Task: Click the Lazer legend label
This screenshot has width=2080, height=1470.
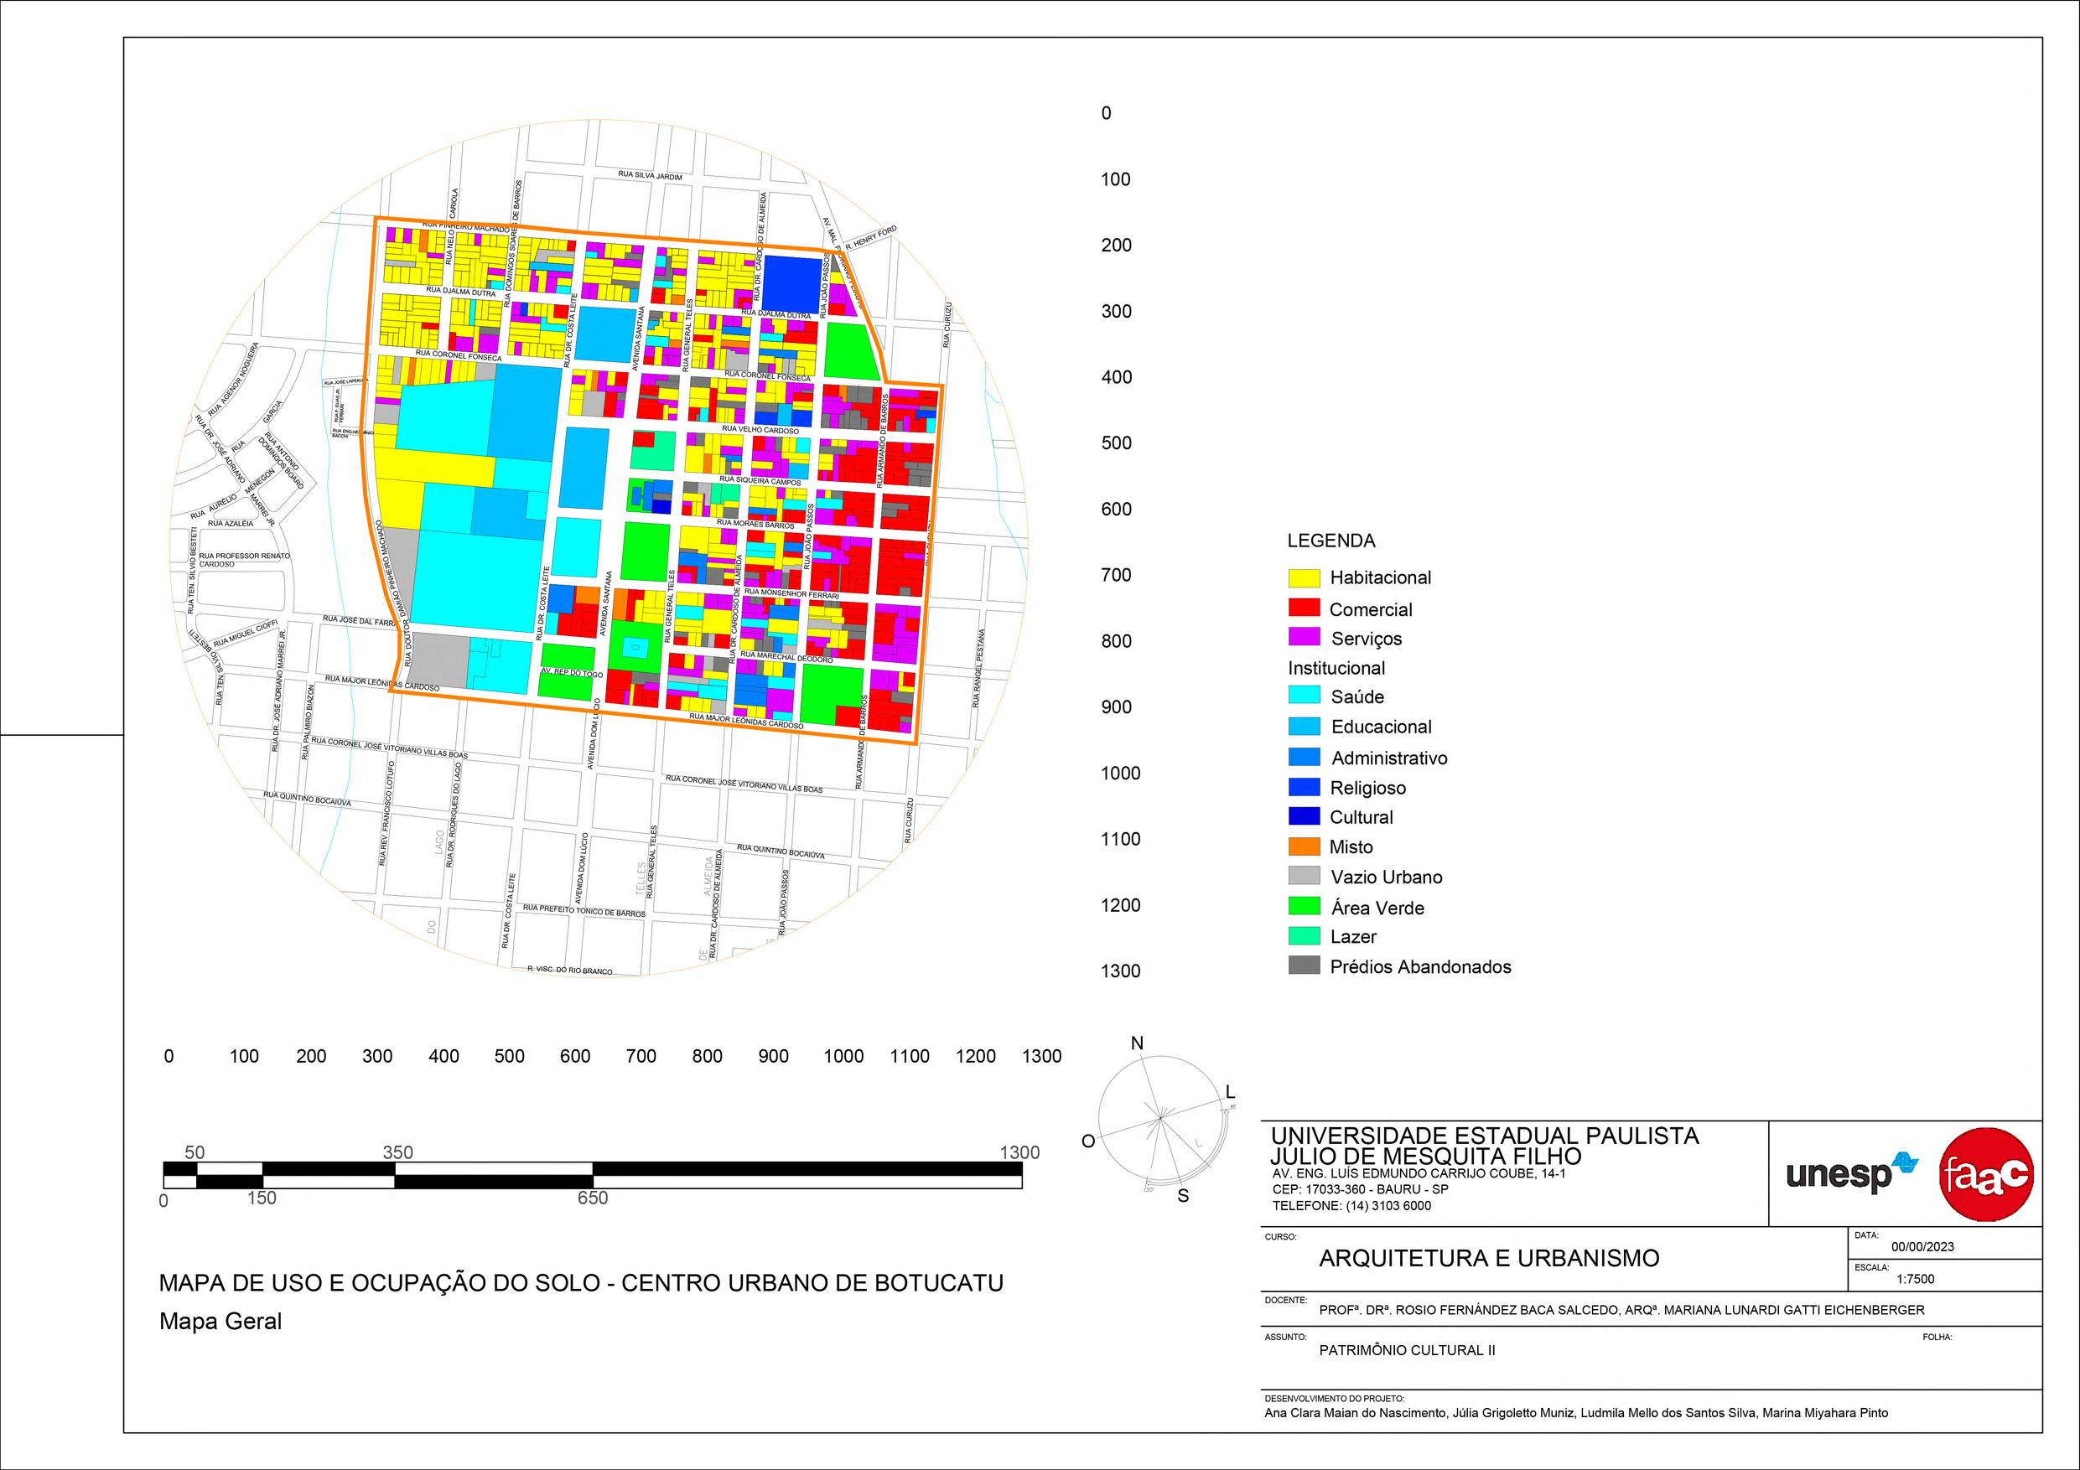Action: pos(1353,938)
